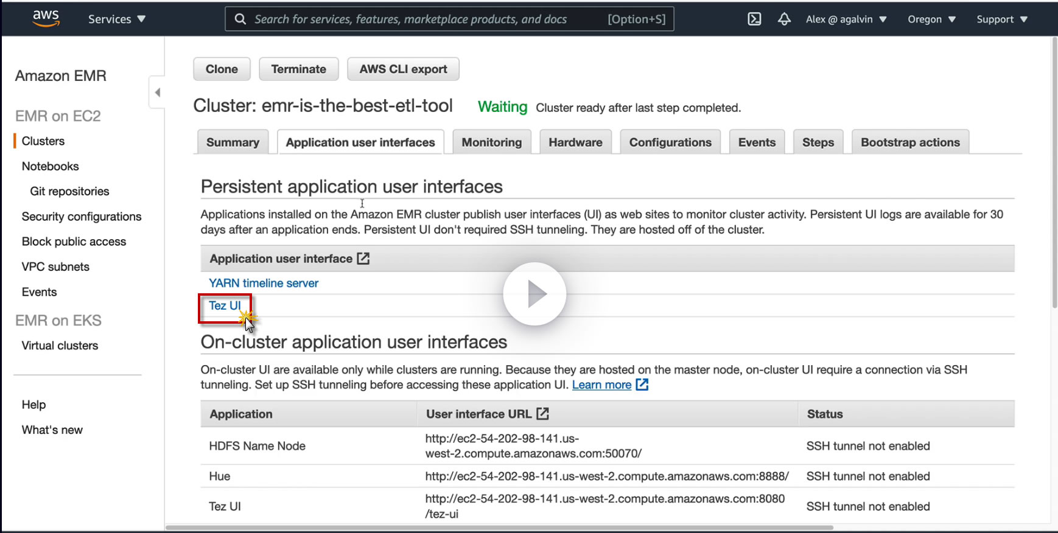Viewport: 1058px width, 533px height.
Task: Open the Bootstrap actions tab
Action: (x=909, y=142)
